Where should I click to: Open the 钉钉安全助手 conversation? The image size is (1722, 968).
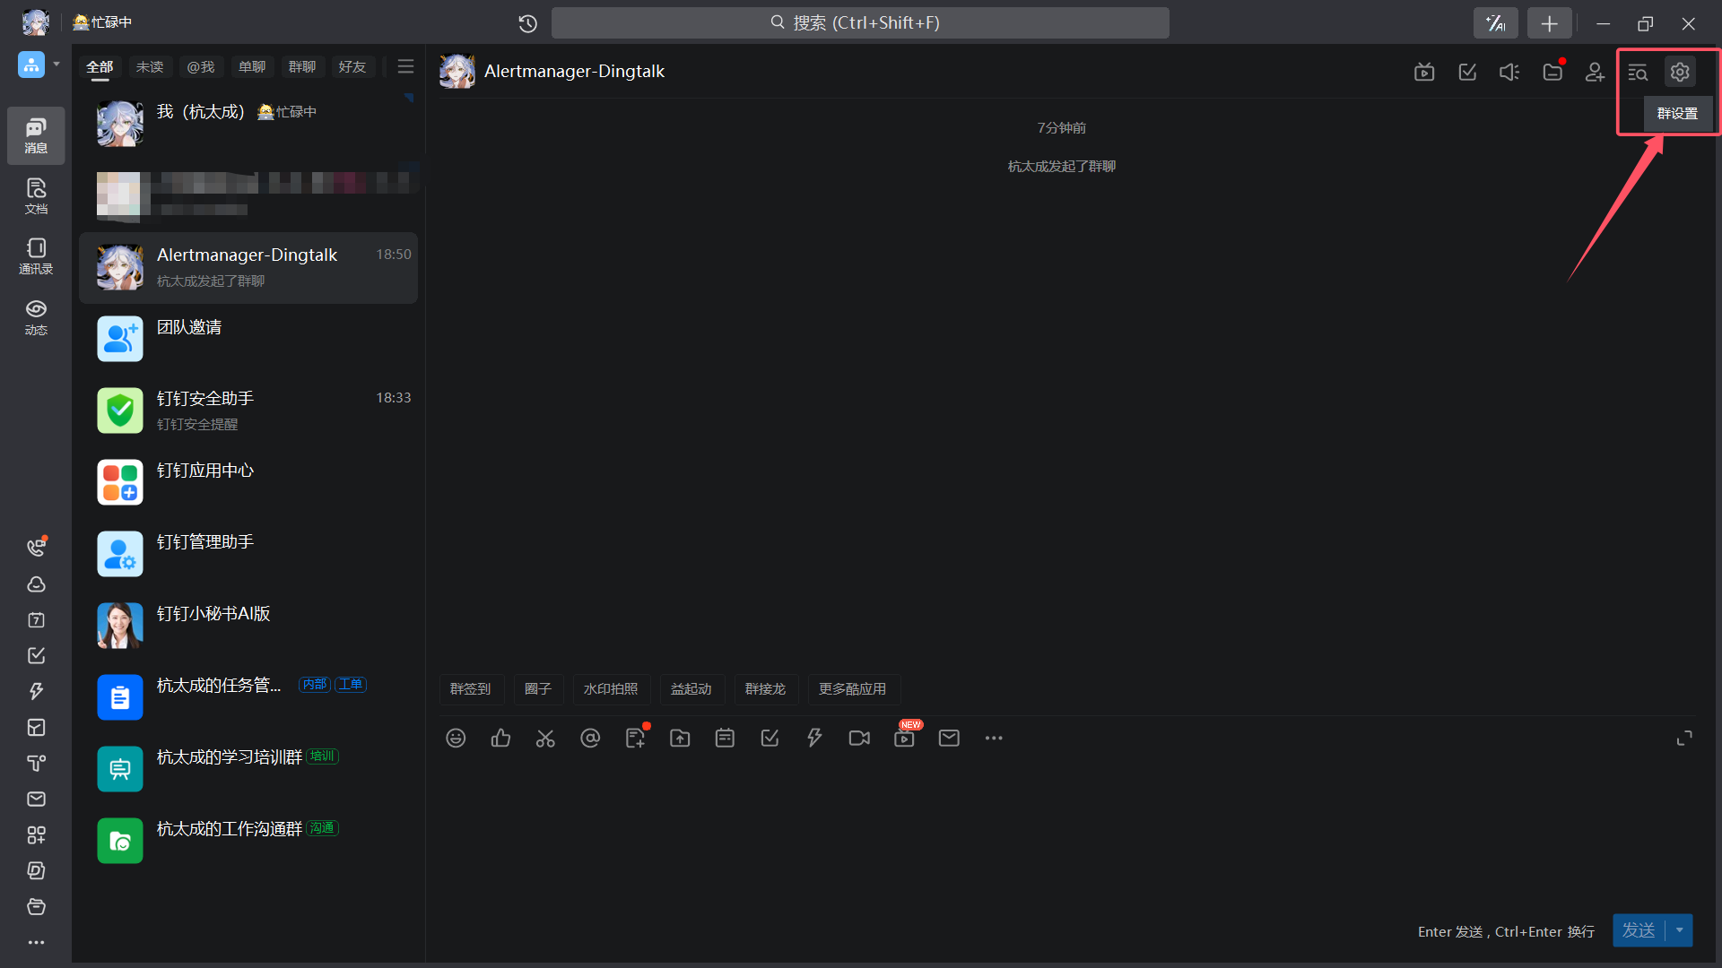[x=248, y=411]
